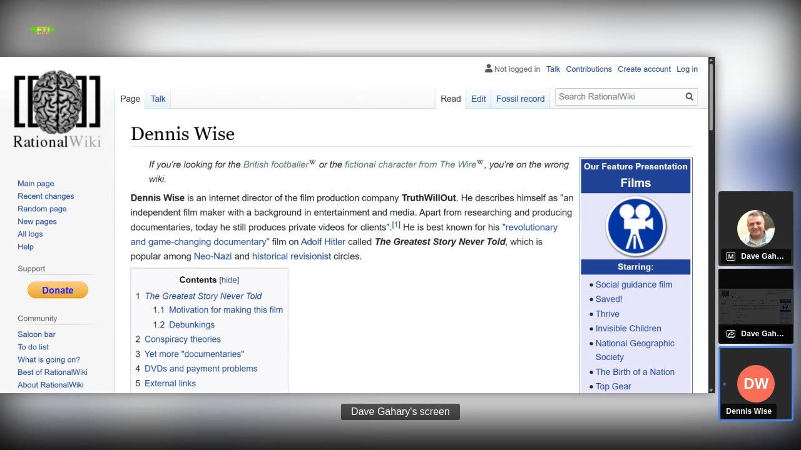Click the Create account link
The width and height of the screenshot is (801, 450).
pyautogui.click(x=644, y=69)
